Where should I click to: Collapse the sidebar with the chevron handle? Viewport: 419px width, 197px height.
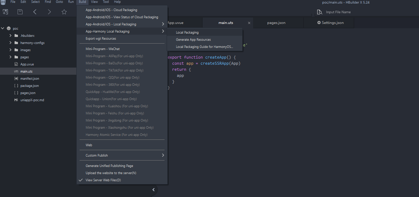click(153, 189)
